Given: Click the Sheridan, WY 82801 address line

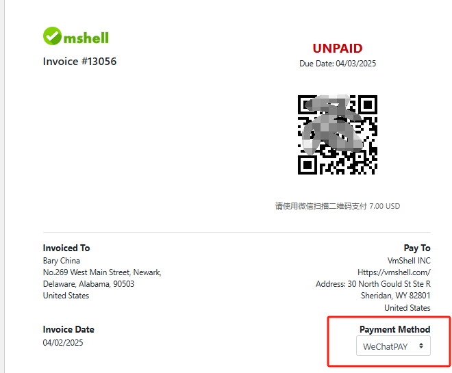Looking at the screenshot, I should click(x=396, y=296).
